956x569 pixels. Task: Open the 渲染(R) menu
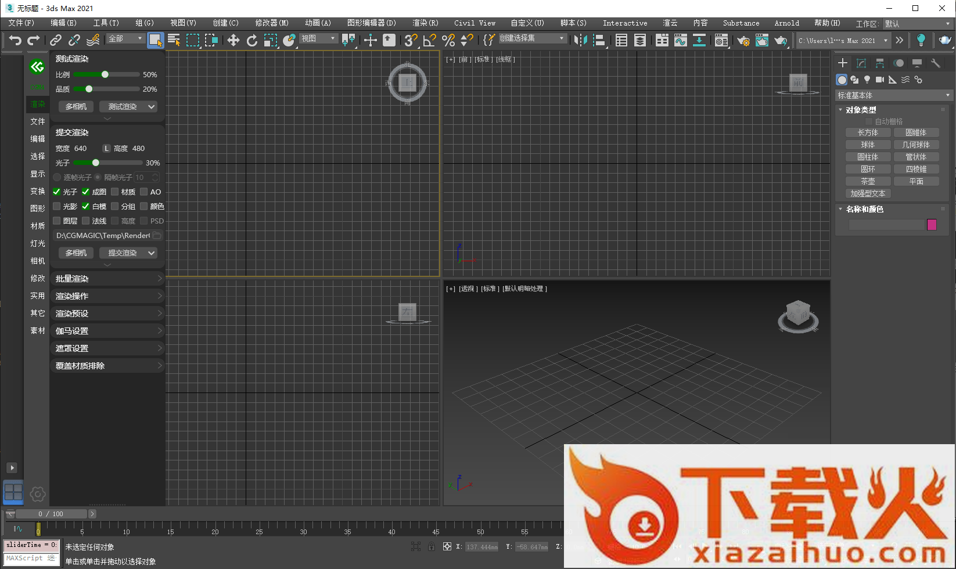425,23
